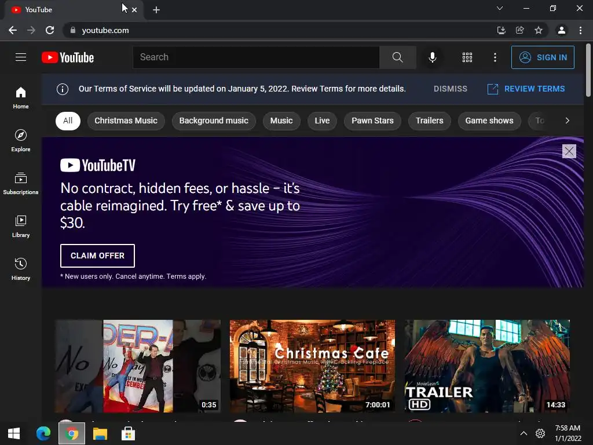Click the YouTube logo
The width and height of the screenshot is (593, 445).
click(68, 57)
